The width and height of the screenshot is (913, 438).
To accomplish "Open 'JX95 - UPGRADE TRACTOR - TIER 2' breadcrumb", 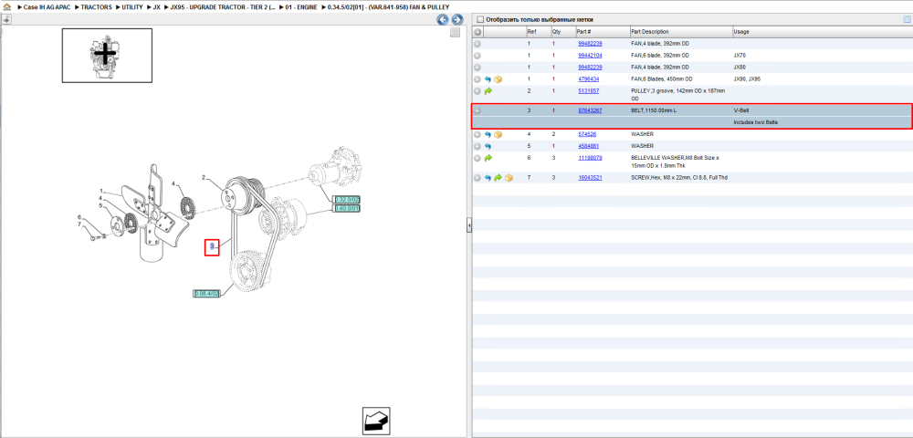I will coord(223,7).
